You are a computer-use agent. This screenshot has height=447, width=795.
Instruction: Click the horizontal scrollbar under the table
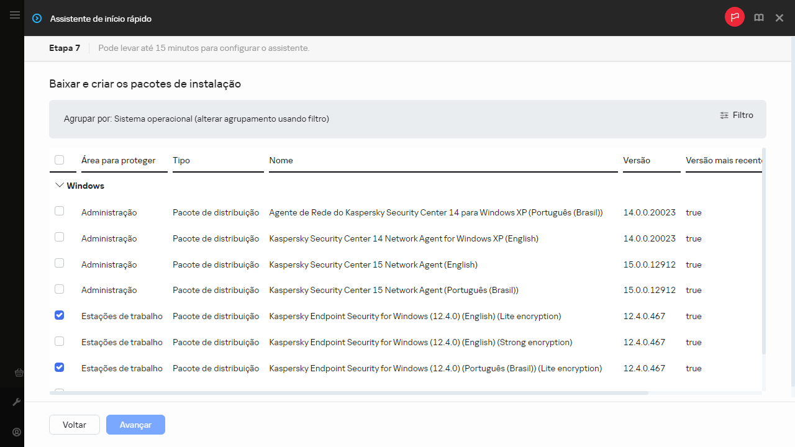pyautogui.click(x=348, y=393)
